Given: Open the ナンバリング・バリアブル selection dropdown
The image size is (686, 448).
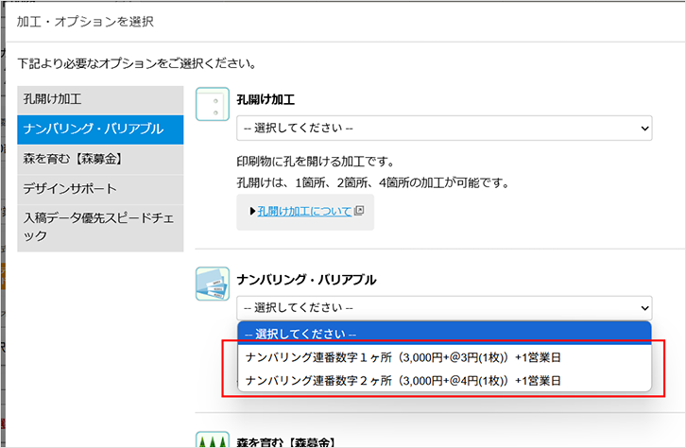Looking at the screenshot, I should pos(444,308).
